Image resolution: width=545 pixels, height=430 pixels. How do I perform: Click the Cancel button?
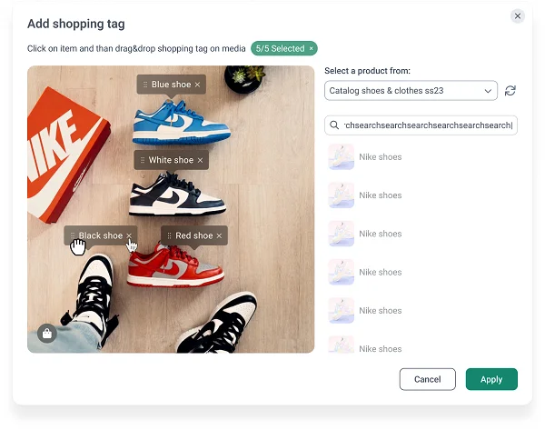pos(427,379)
